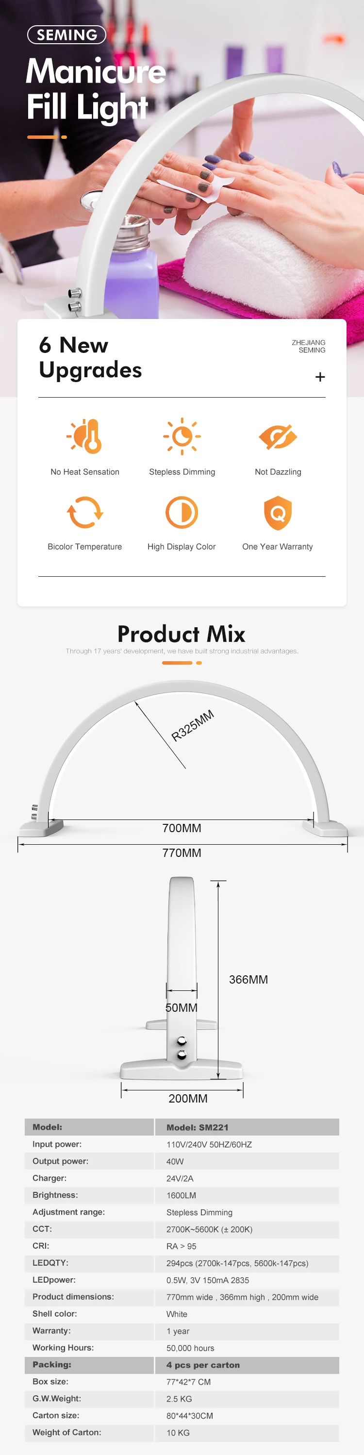Click the No Heat Sensation thermometer icon
This screenshot has height=1455, width=364.
(x=84, y=436)
